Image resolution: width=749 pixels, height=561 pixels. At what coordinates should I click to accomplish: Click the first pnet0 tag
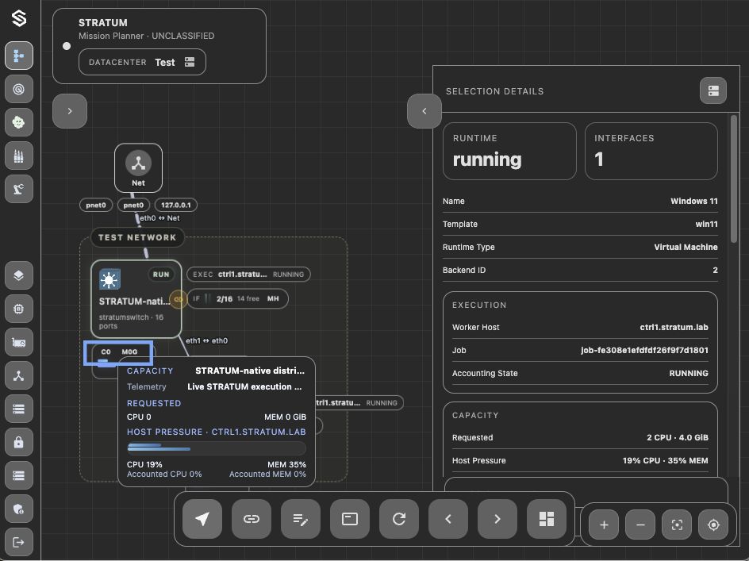point(96,205)
